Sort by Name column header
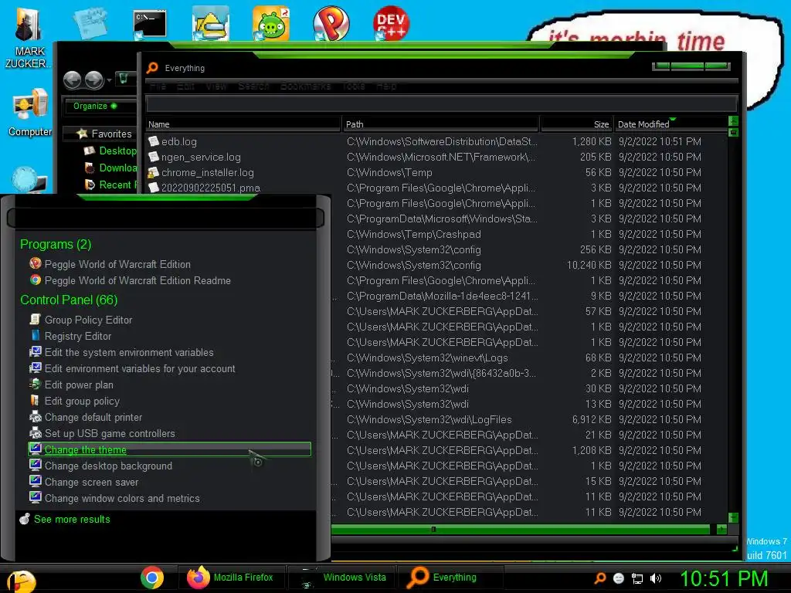The height and width of the screenshot is (593, 791). tap(243, 124)
